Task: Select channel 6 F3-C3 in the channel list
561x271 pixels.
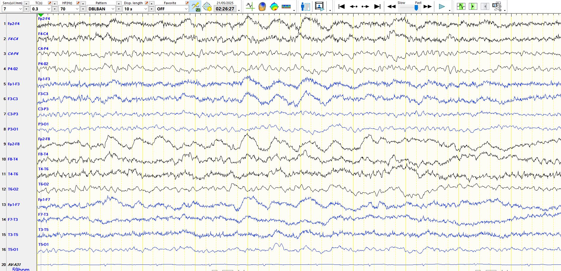Action: 13,99
